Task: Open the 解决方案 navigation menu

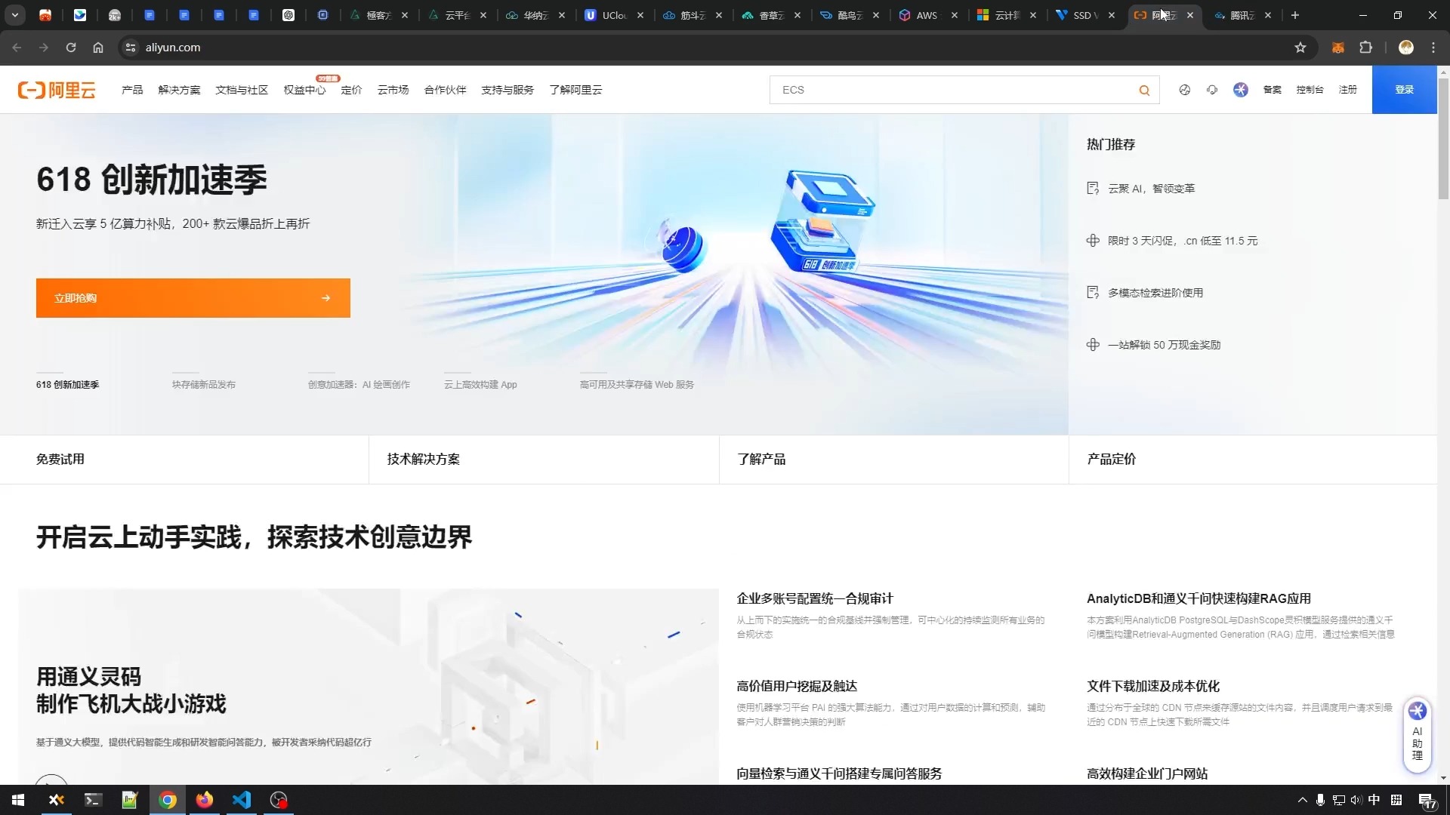Action: 179,90
